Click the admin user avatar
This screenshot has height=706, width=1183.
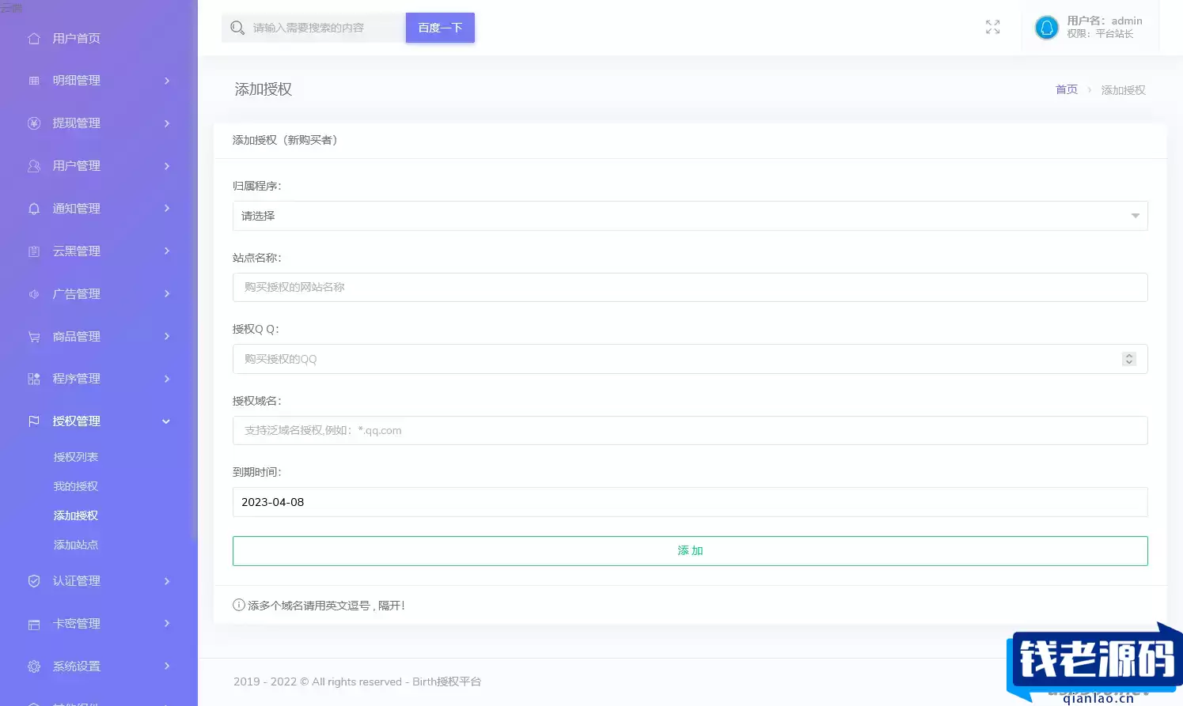point(1047,28)
